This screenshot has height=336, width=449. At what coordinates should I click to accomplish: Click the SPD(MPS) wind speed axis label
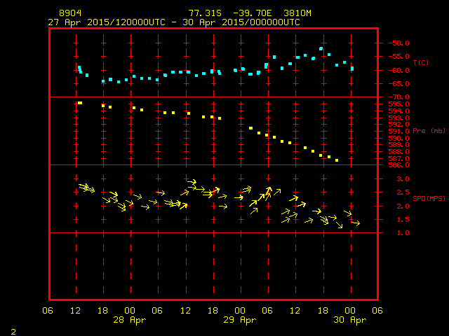[429, 198]
